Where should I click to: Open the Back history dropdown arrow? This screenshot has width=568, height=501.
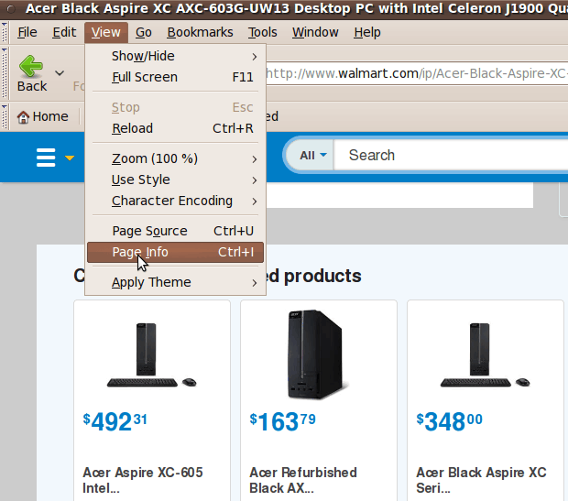(60, 73)
